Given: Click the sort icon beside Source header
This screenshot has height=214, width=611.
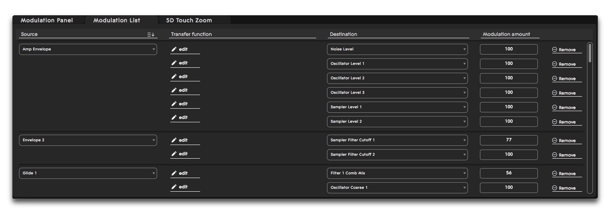Looking at the screenshot, I should coord(151,35).
